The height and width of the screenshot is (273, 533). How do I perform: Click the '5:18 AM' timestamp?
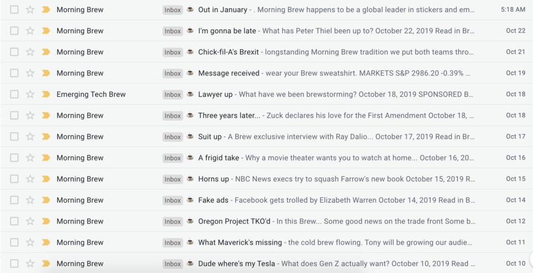click(x=513, y=9)
